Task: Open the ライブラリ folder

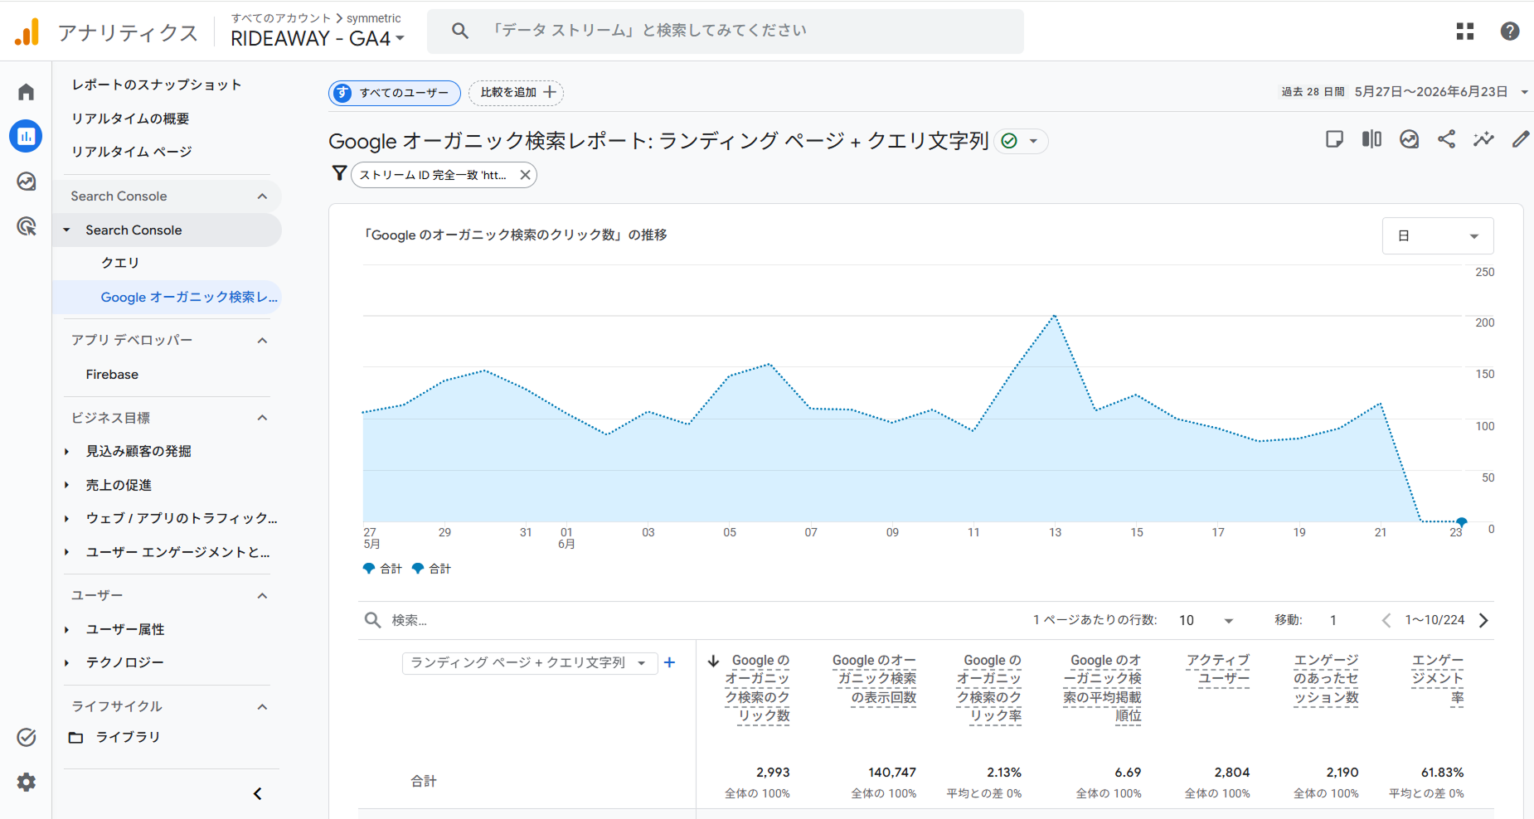Action: (x=115, y=737)
